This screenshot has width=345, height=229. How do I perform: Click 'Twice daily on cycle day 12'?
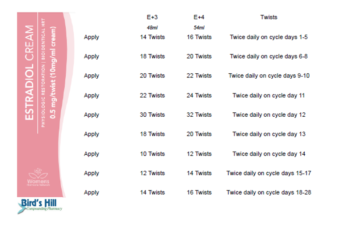[269, 115]
